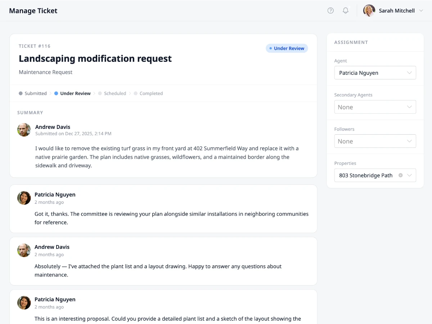This screenshot has height=324, width=432.
Task: Click the TICKET #116 label
Action: click(35, 46)
